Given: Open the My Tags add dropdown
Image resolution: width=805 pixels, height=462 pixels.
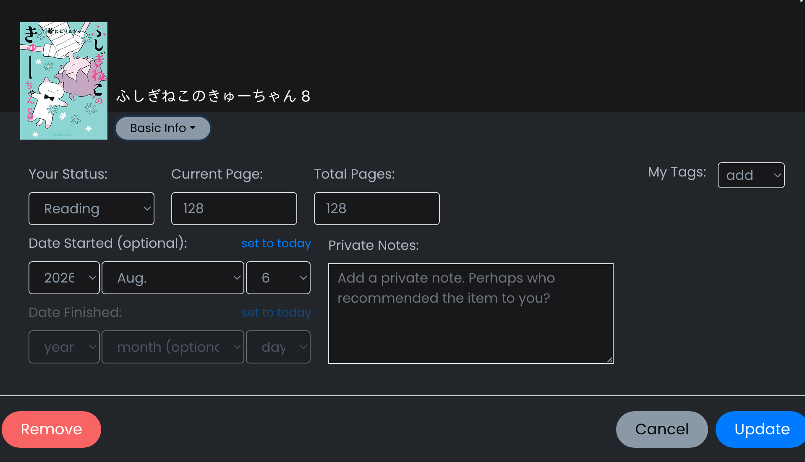Looking at the screenshot, I should [751, 175].
